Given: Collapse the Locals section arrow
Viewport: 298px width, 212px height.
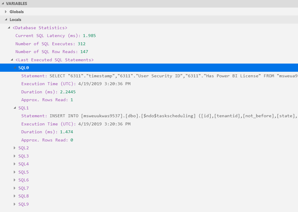Looking at the screenshot, I should [6, 20].
